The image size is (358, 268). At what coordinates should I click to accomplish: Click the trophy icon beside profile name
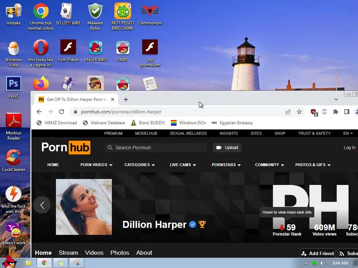tap(202, 224)
